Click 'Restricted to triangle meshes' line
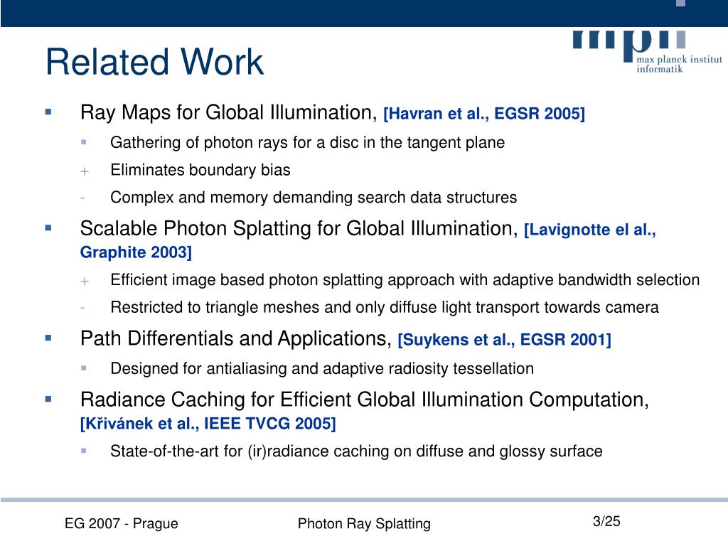728x546 pixels. [385, 307]
